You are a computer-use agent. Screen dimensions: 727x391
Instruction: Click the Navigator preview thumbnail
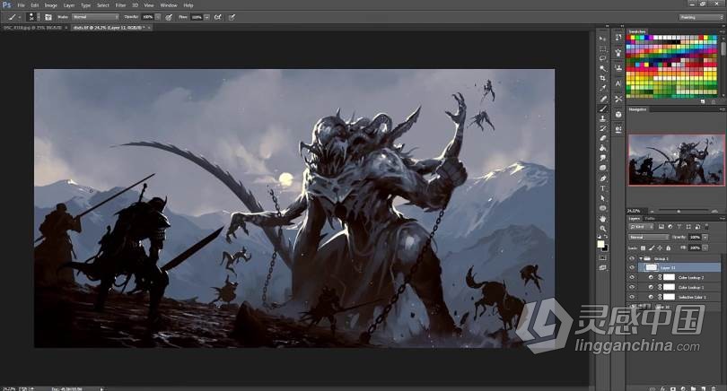[x=676, y=160]
